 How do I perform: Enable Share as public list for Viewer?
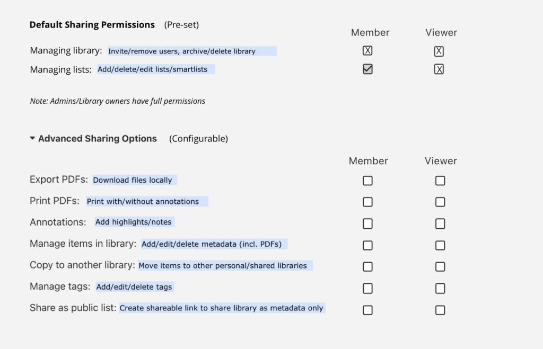[440, 310]
